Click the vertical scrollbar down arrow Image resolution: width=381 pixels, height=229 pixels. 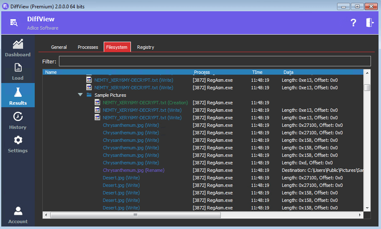pyautogui.click(x=367, y=208)
